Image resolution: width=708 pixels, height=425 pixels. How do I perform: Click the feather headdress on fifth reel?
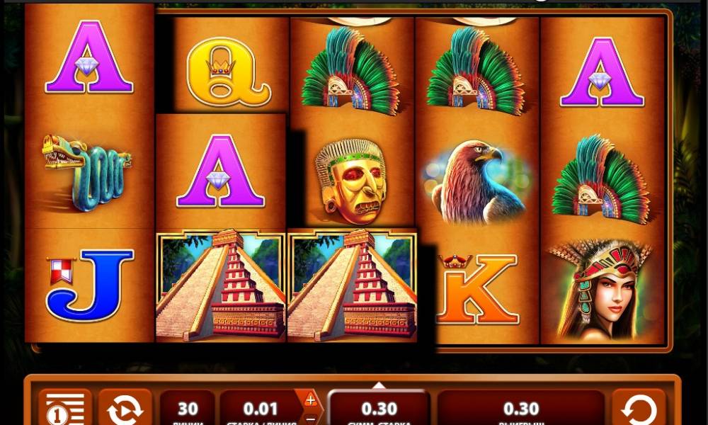pos(600,180)
